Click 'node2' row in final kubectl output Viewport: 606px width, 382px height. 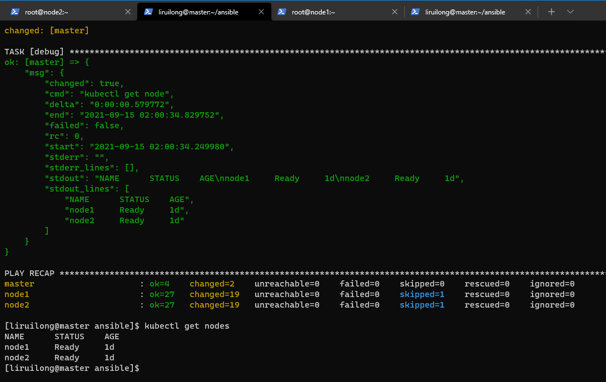point(59,358)
